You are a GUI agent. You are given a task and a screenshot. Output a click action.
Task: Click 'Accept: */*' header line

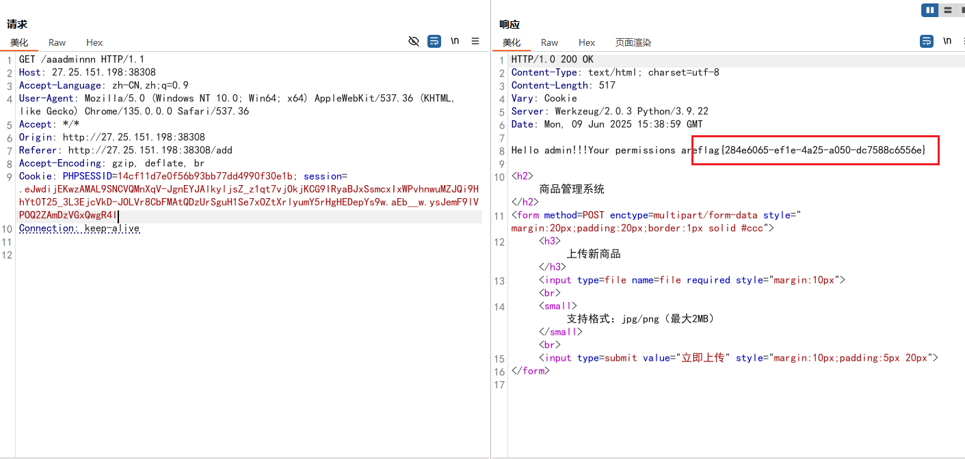49,124
